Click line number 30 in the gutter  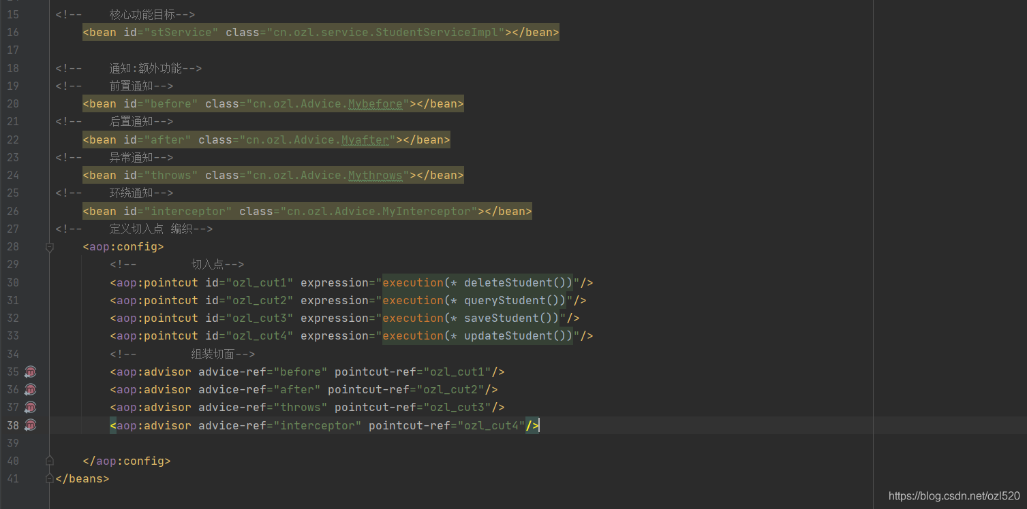[x=13, y=282]
